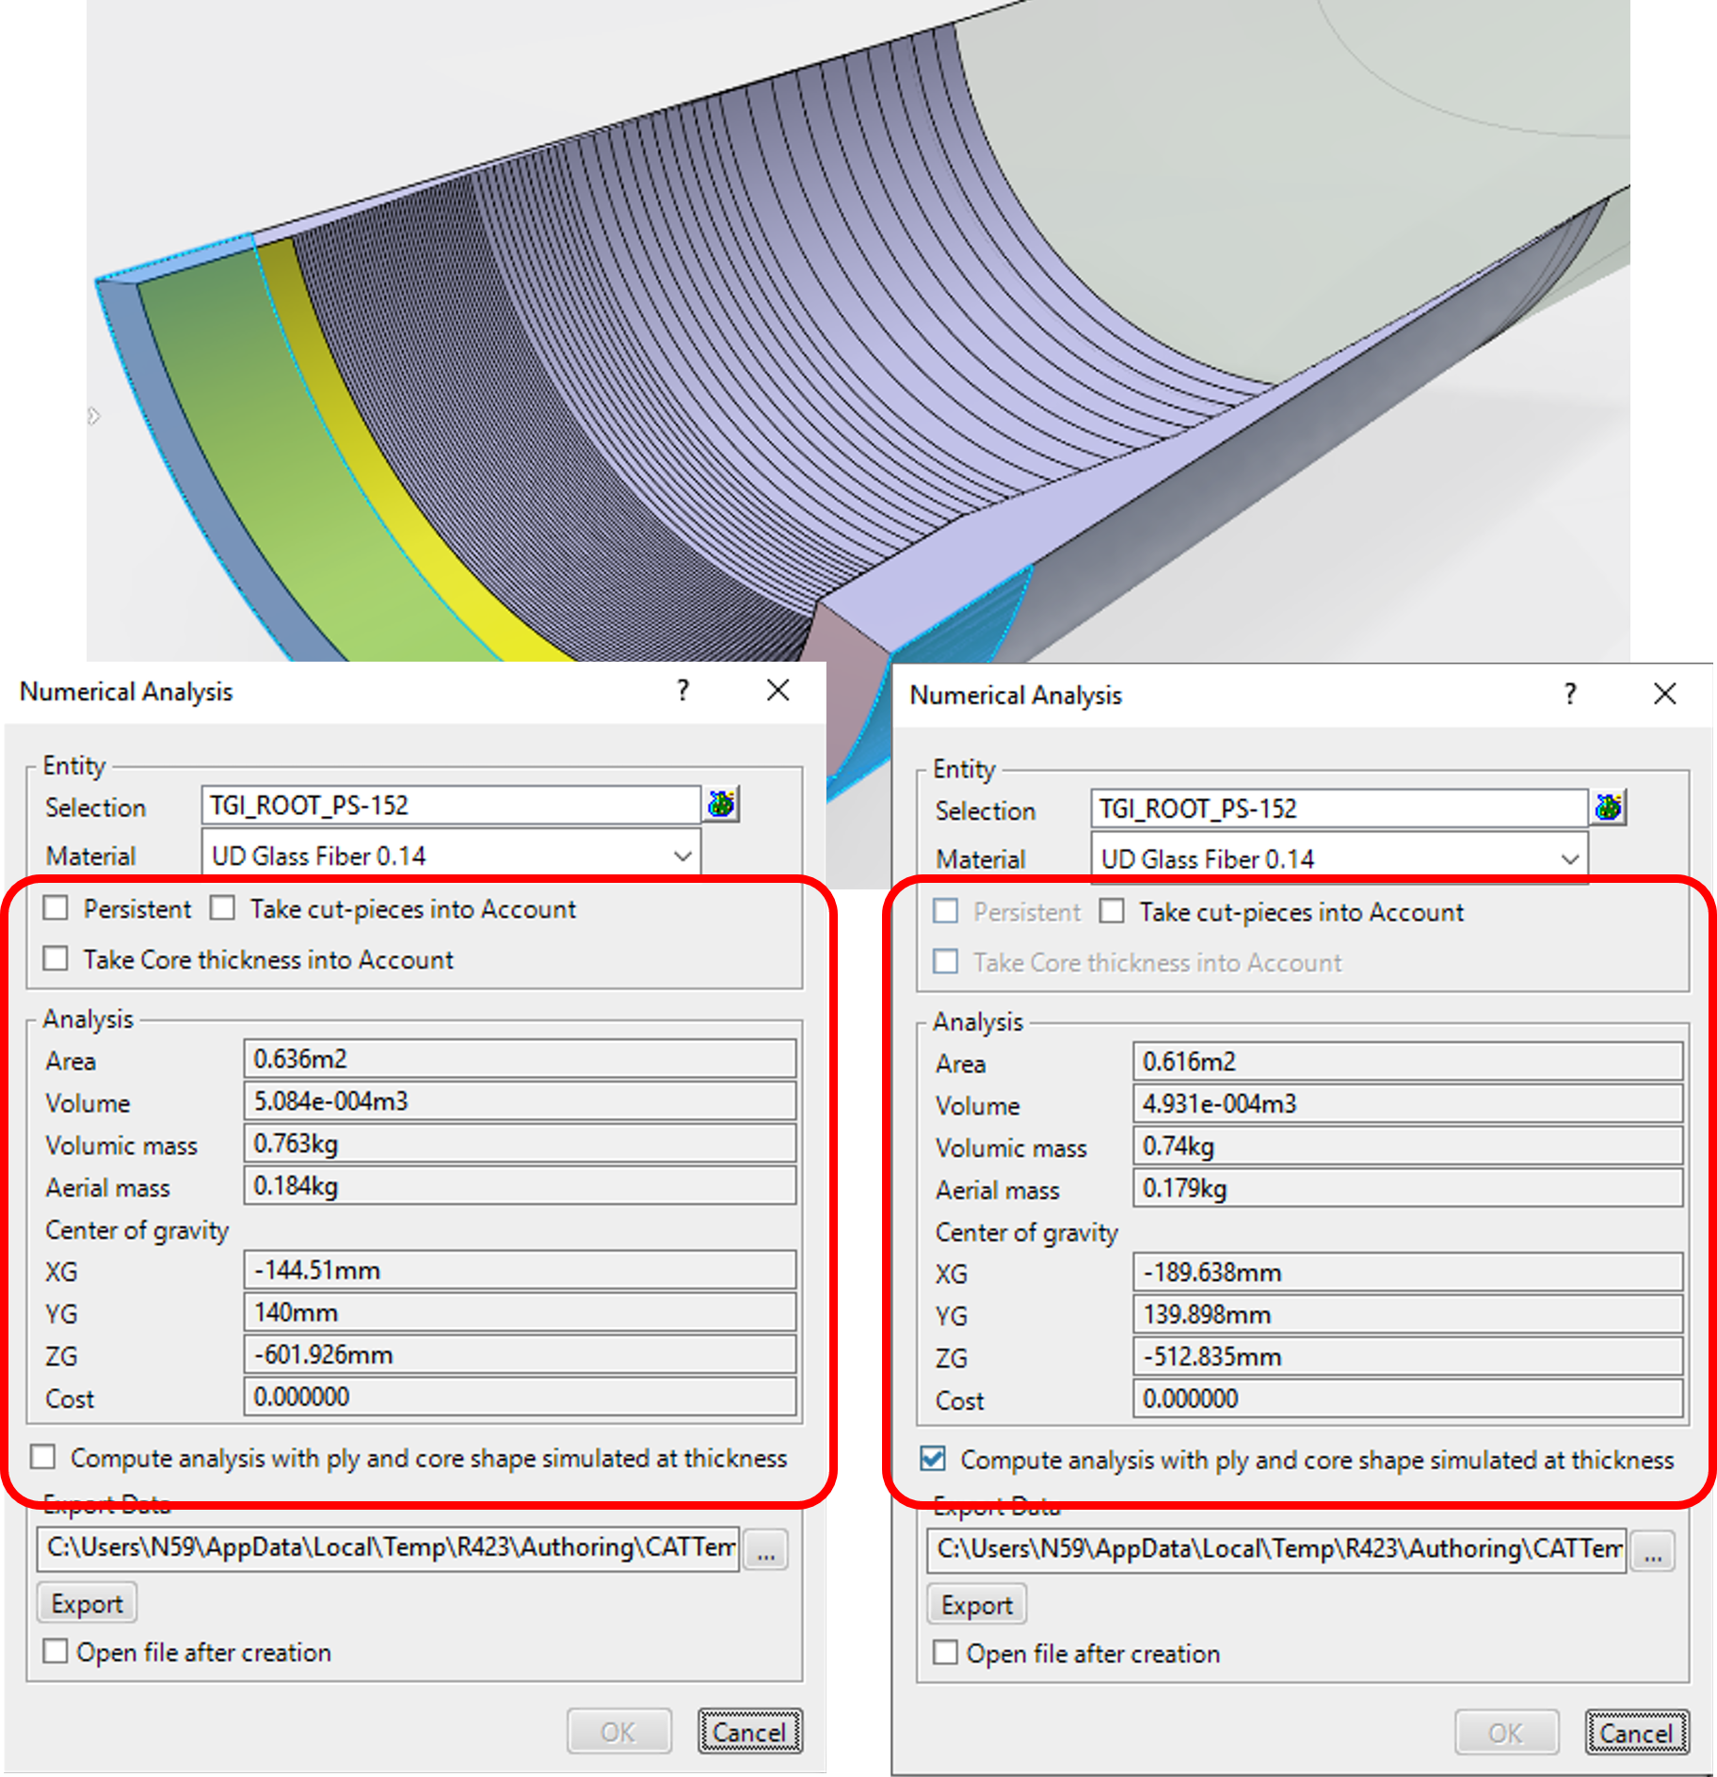Click help question mark in left dialog
The width and height of the screenshot is (1717, 1777).
682,691
